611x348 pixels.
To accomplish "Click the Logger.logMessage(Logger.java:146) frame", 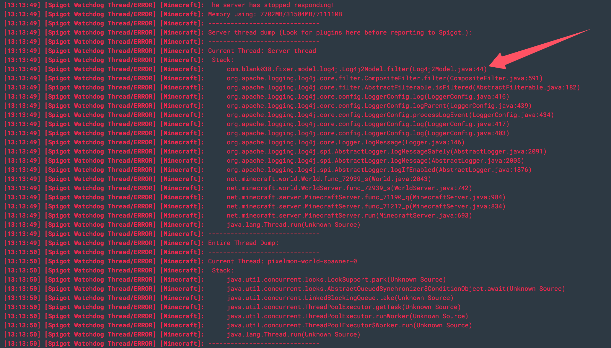I will 346,142.
